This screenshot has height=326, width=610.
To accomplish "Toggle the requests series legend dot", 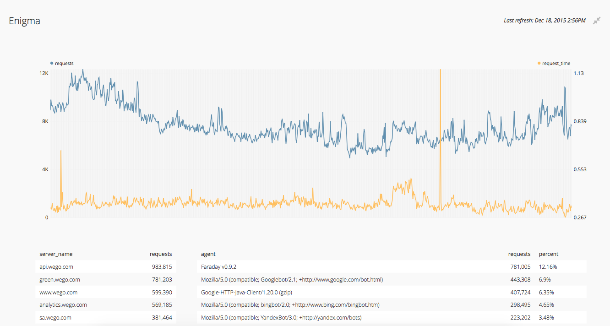I will (x=52, y=63).
